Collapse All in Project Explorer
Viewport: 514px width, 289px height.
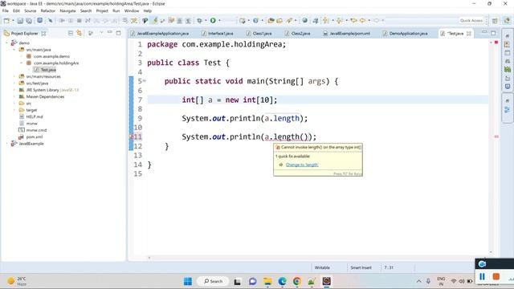[71, 33]
